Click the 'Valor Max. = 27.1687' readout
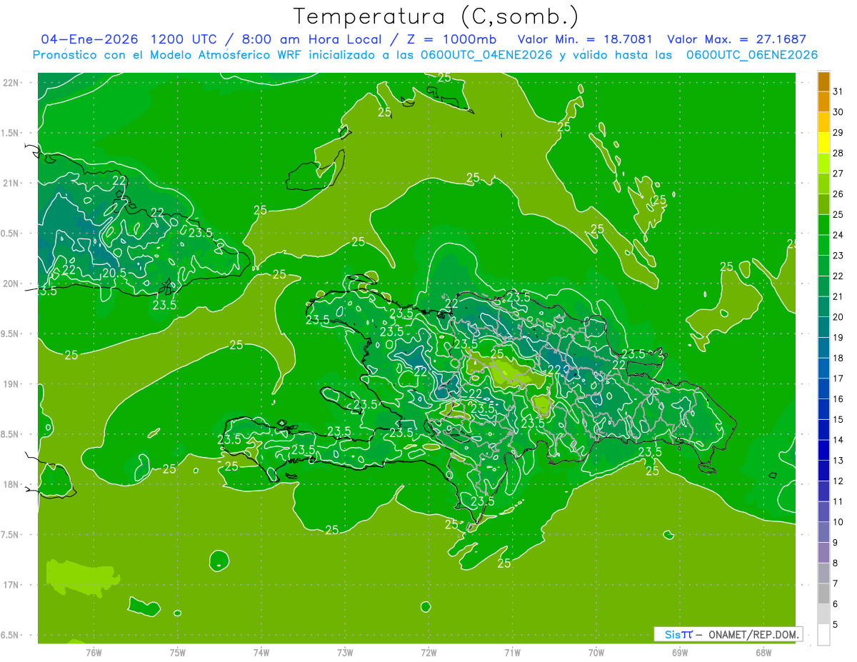This screenshot has height=662, width=857. (736, 39)
